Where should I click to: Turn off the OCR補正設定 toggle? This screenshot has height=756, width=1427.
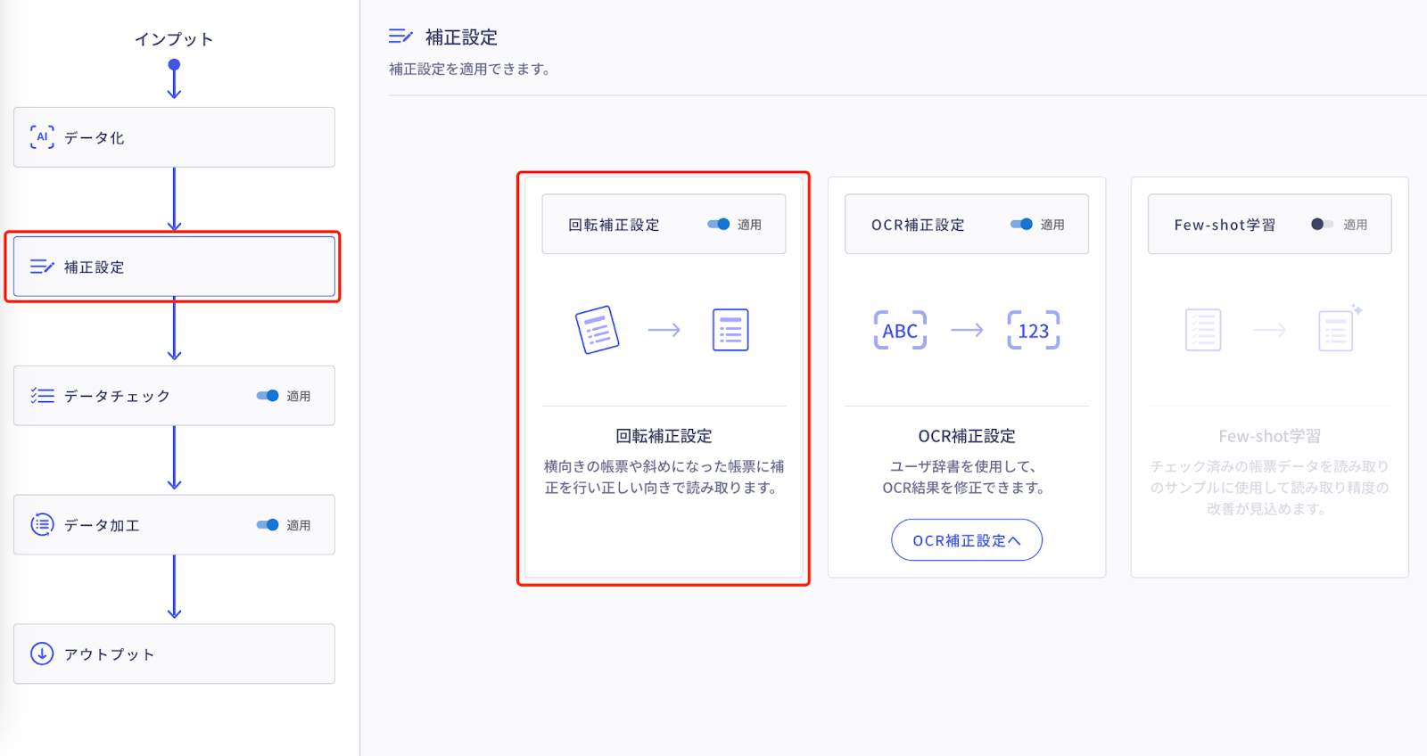1022,225
